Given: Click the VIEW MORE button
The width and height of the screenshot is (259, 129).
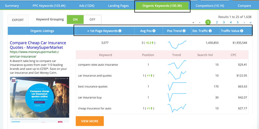Looking at the screenshot, I should pos(90,121).
